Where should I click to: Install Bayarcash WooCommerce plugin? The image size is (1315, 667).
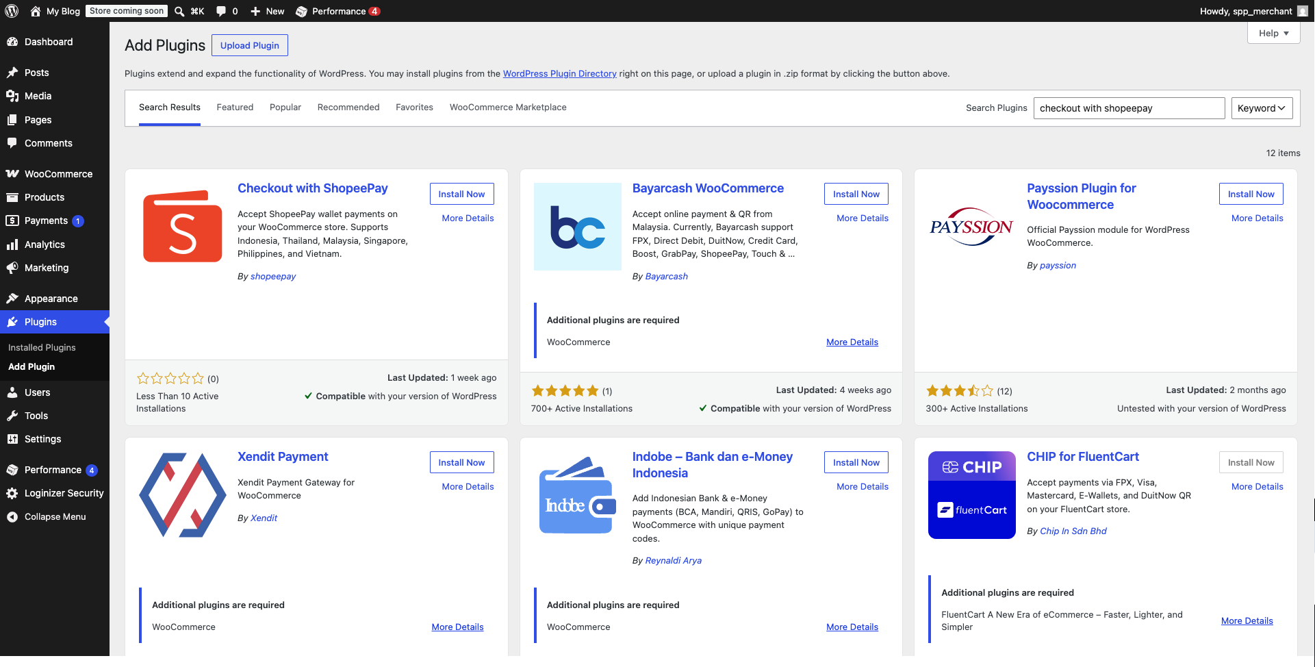[856, 194]
